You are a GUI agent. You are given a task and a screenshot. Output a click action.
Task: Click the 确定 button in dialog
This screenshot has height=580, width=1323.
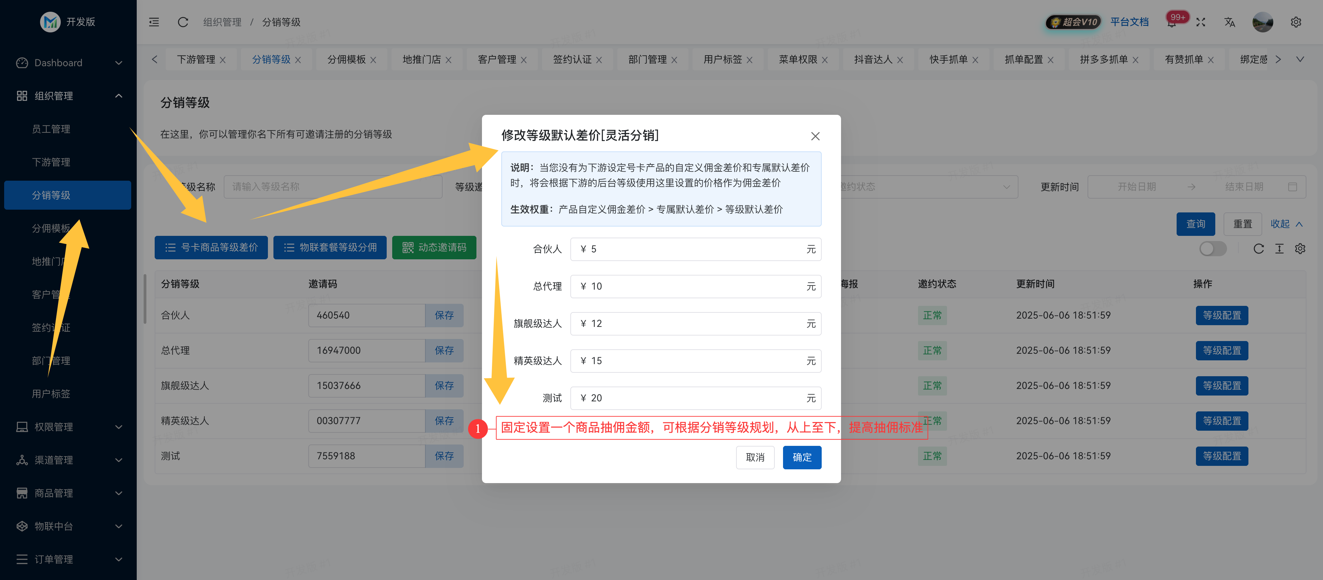coord(802,457)
